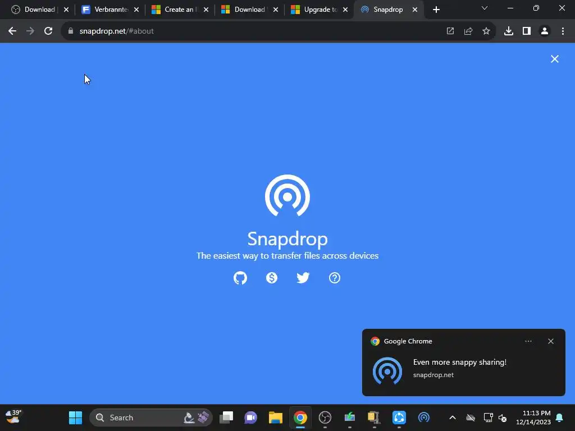This screenshot has width=575, height=431.
Task: Close the Verbrannte tab
Action: [136, 10]
